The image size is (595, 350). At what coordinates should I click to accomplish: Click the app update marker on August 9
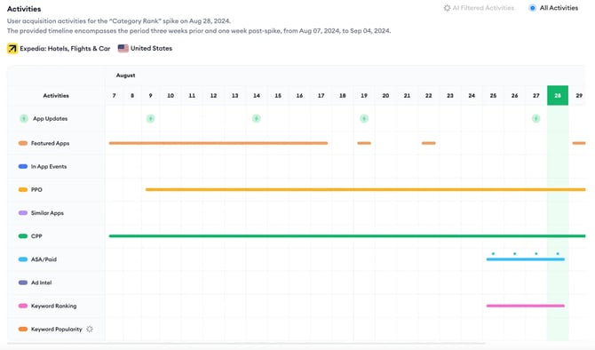(x=151, y=118)
